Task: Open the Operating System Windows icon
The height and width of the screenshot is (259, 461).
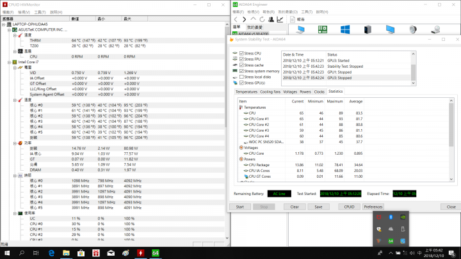Action: click(x=345, y=29)
